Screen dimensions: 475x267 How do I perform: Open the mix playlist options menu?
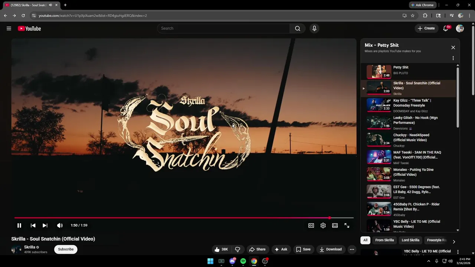click(x=453, y=58)
